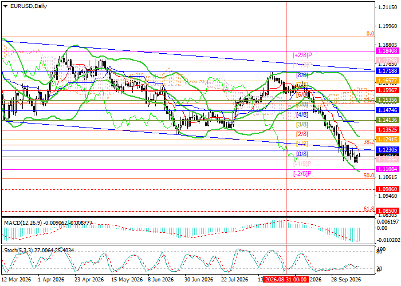Click the 1.19960 price scale value

click(x=387, y=26)
